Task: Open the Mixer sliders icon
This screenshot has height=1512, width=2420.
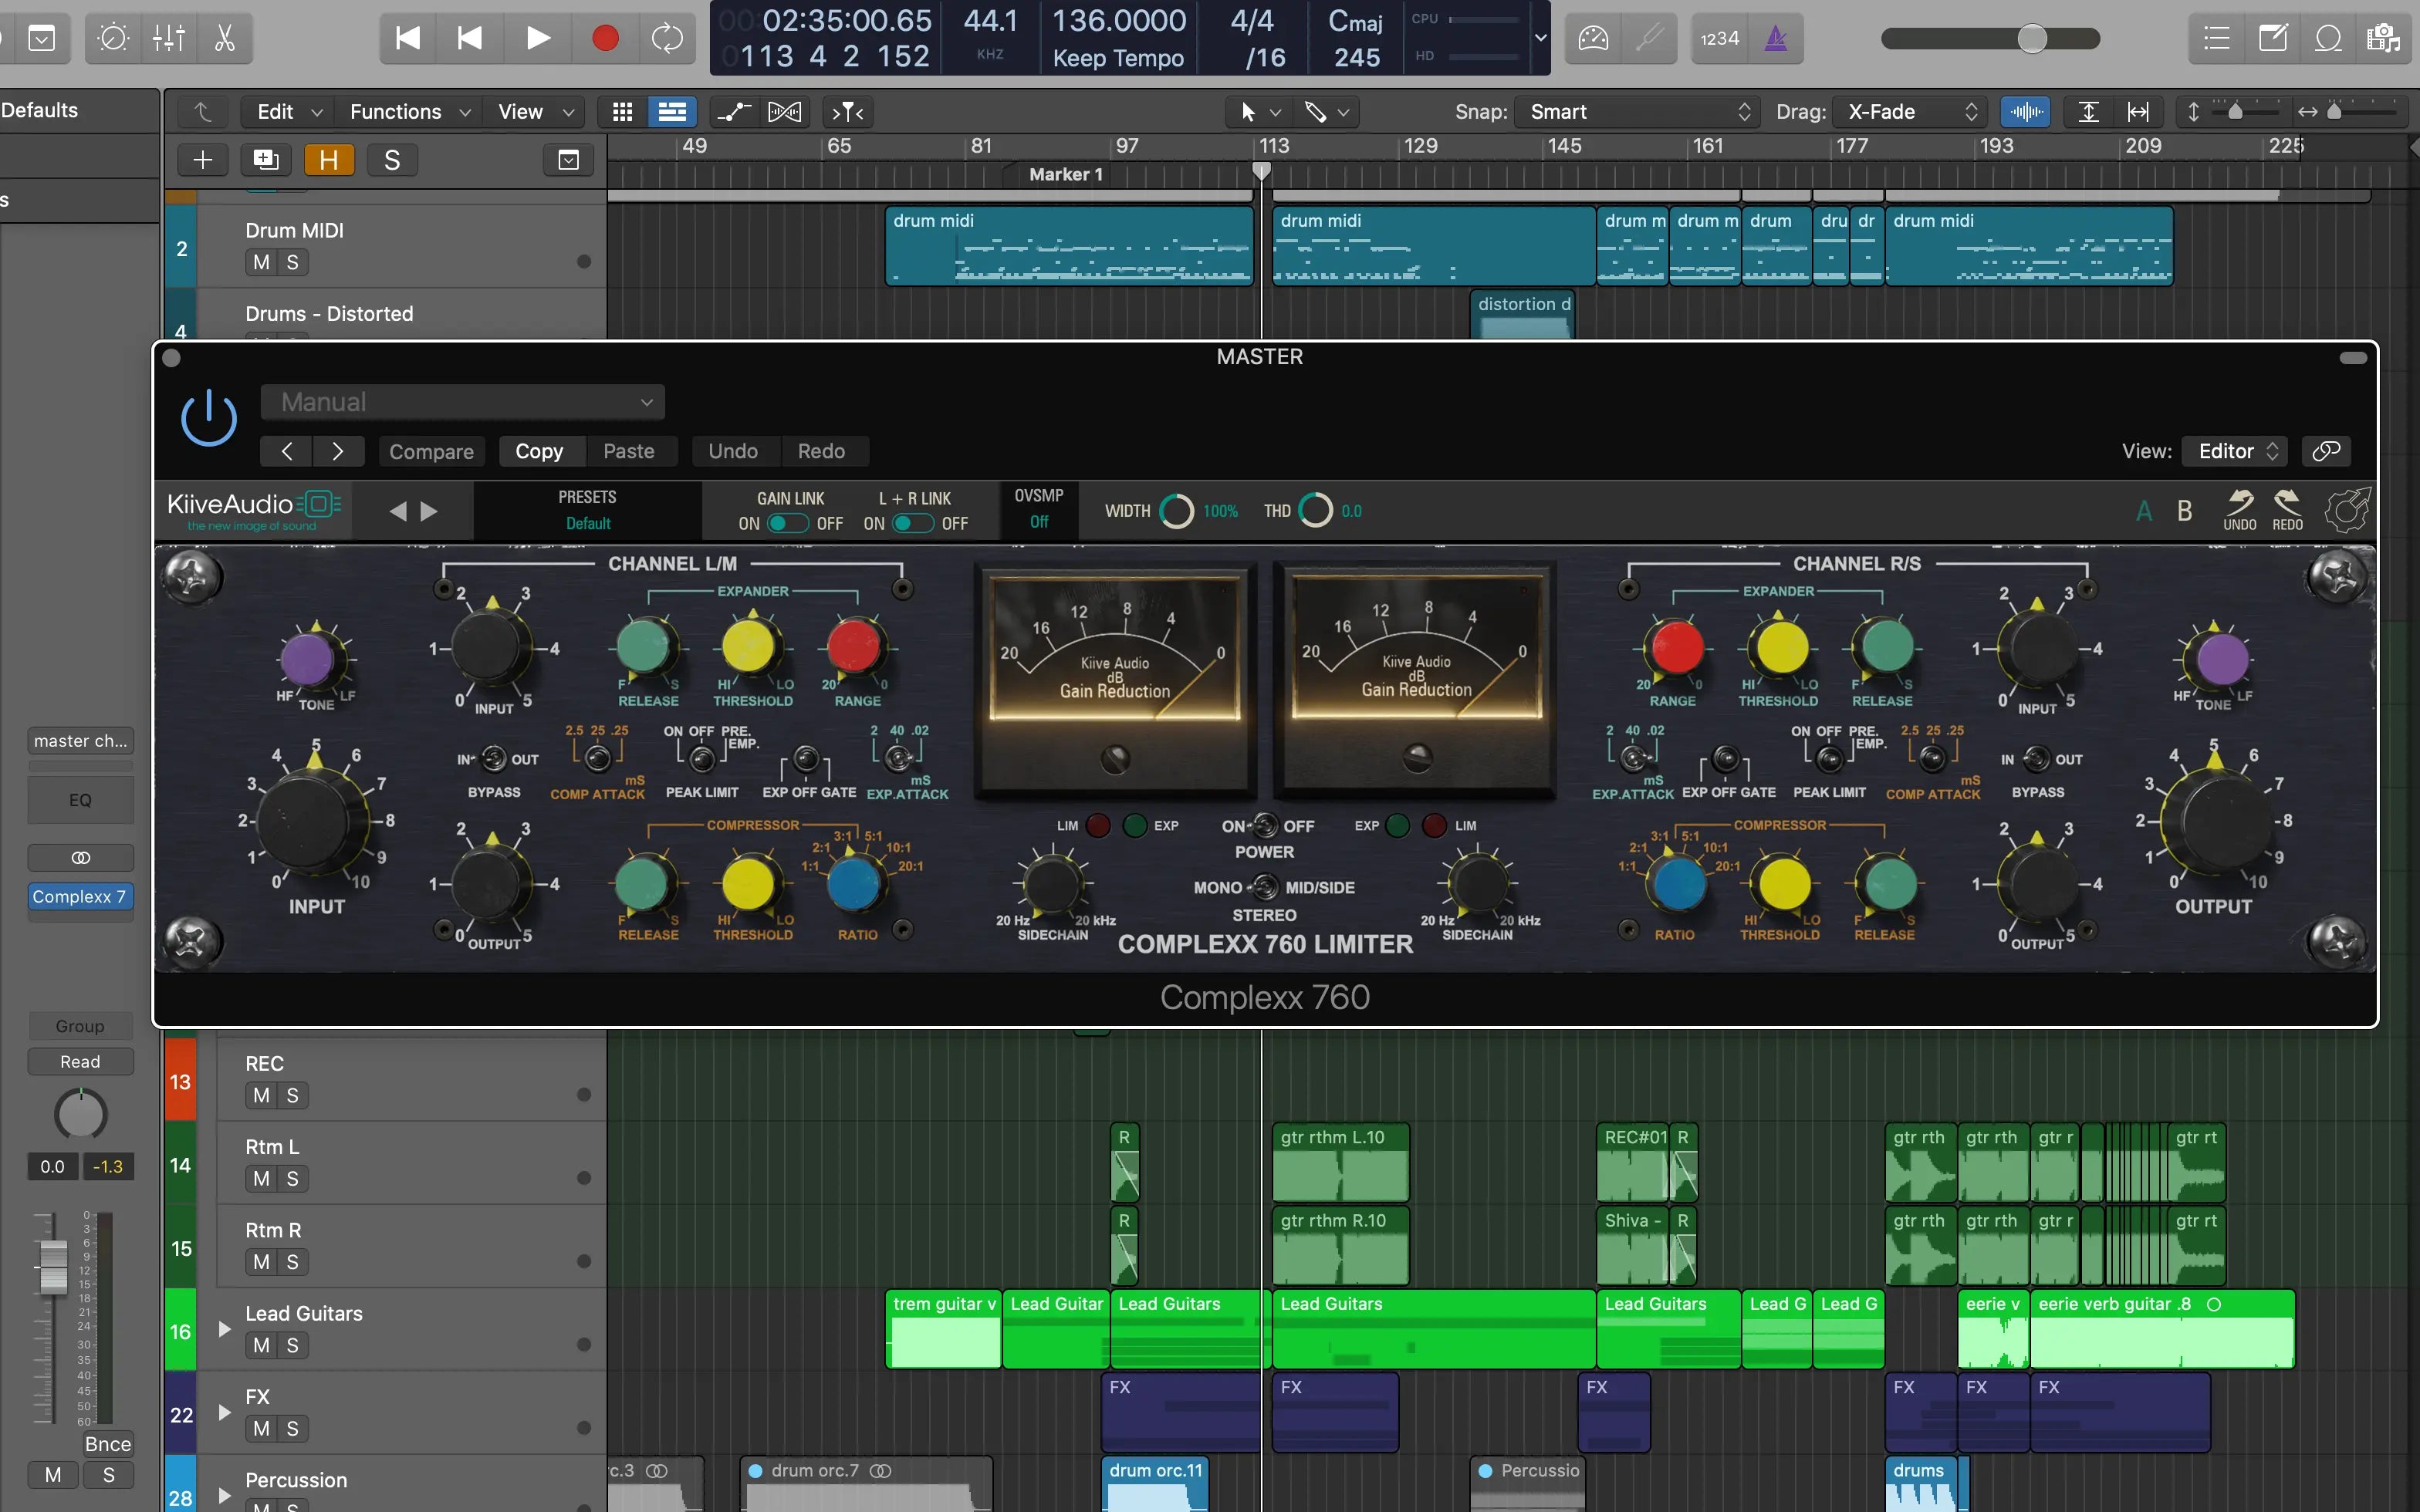Action: click(168, 38)
